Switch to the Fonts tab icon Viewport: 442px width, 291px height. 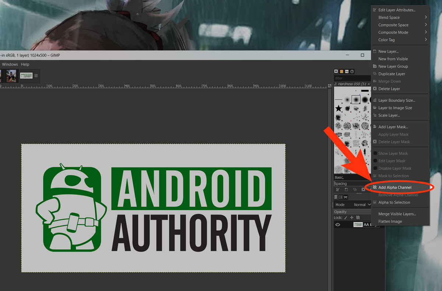coord(347,71)
